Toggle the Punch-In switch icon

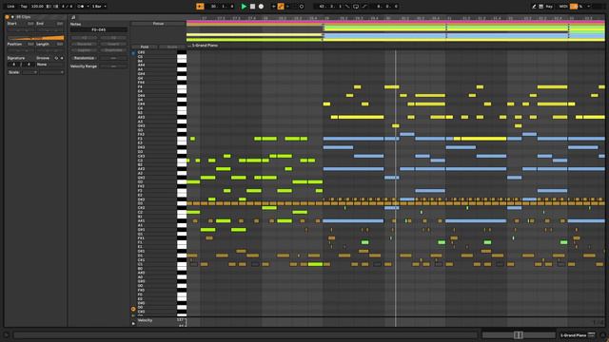[347, 7]
